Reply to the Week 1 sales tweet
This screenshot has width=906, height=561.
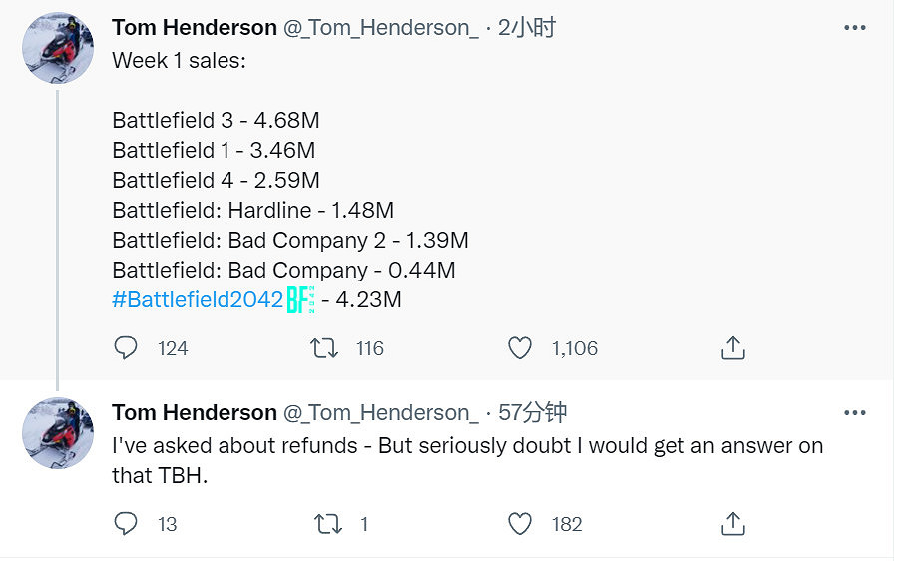click(x=126, y=348)
